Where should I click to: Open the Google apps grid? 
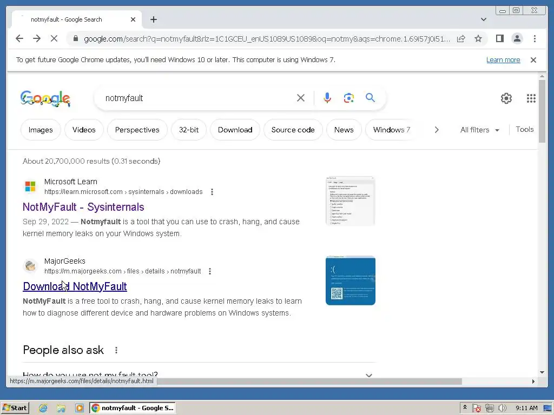click(531, 98)
